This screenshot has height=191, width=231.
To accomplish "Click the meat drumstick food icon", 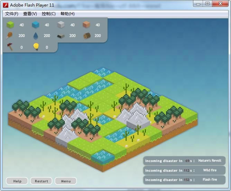I will [x=10, y=36].
